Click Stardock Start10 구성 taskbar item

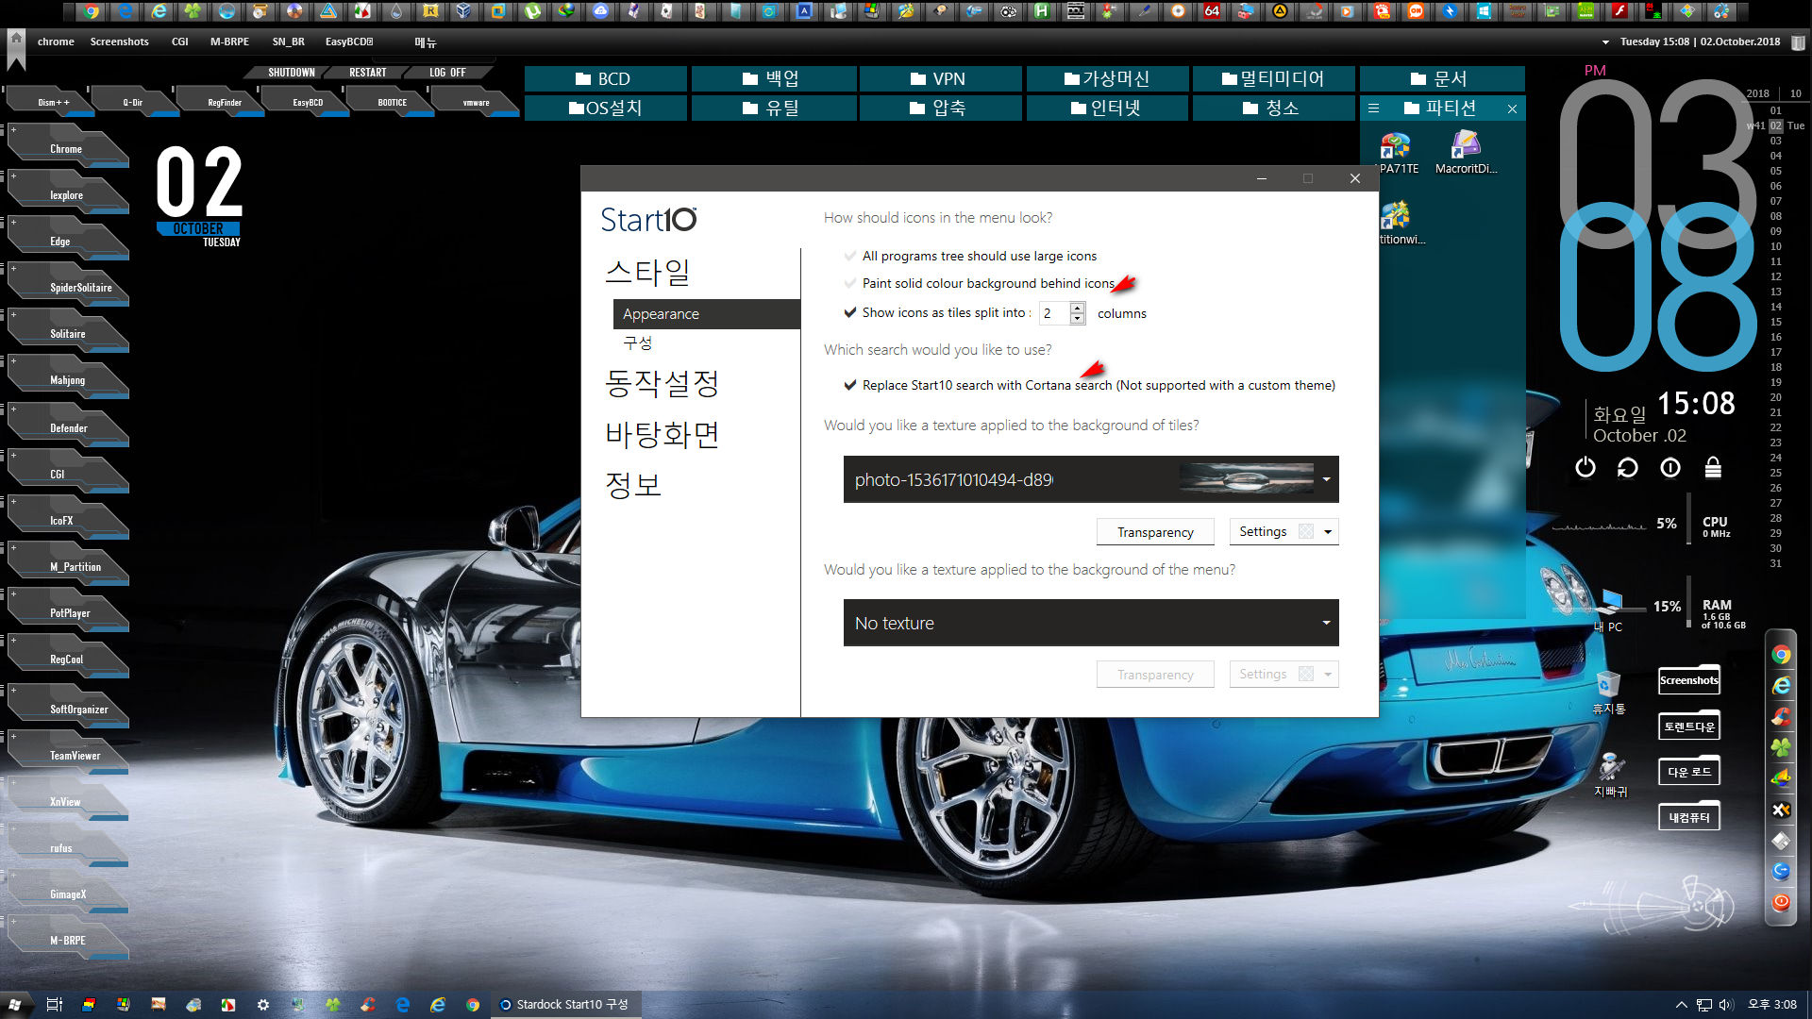(564, 1005)
